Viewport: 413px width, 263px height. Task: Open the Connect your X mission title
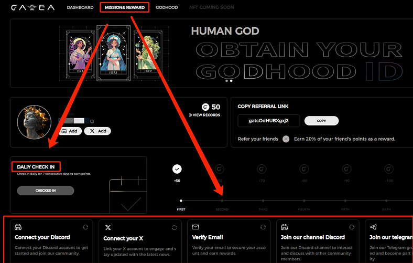tap(123, 238)
